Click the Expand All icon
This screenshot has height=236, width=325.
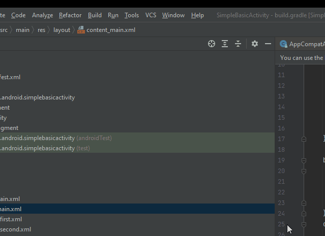pos(225,44)
